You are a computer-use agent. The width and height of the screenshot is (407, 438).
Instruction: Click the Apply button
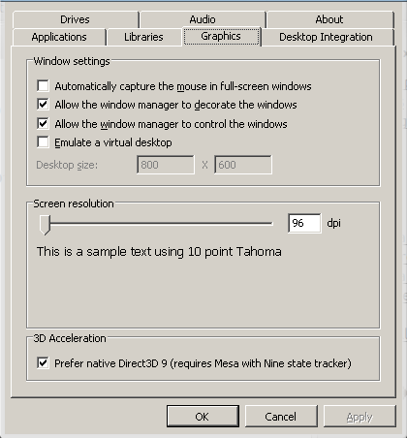pyautogui.click(x=360, y=417)
